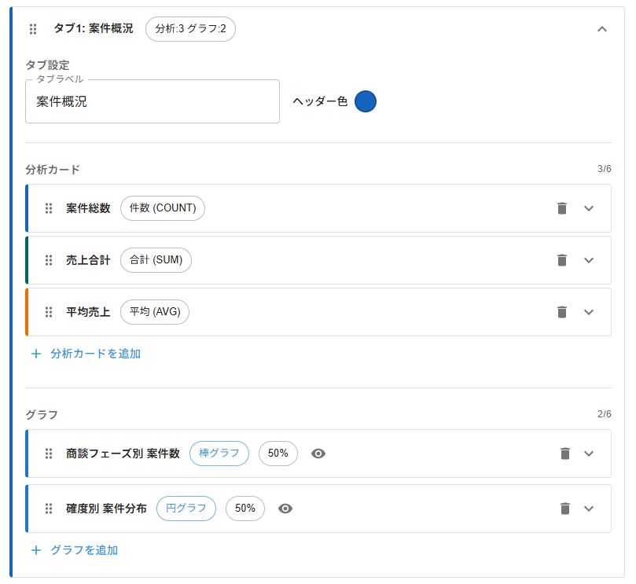Click the タブラベル input field showing 案件概況

(153, 101)
